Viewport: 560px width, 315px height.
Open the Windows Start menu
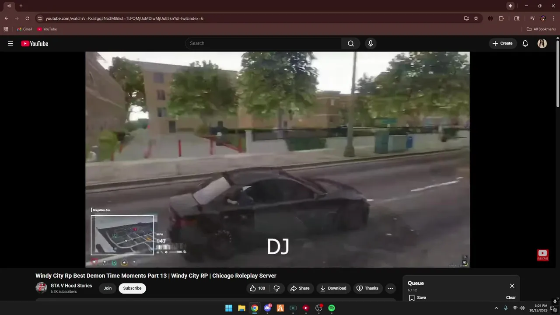(x=229, y=308)
